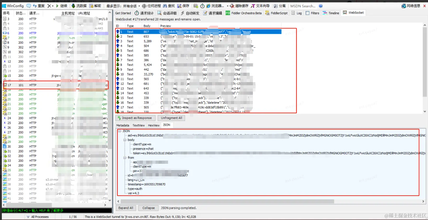Switch to the Metadata view tab
This screenshot has width=428, height=220.
(x=123, y=125)
